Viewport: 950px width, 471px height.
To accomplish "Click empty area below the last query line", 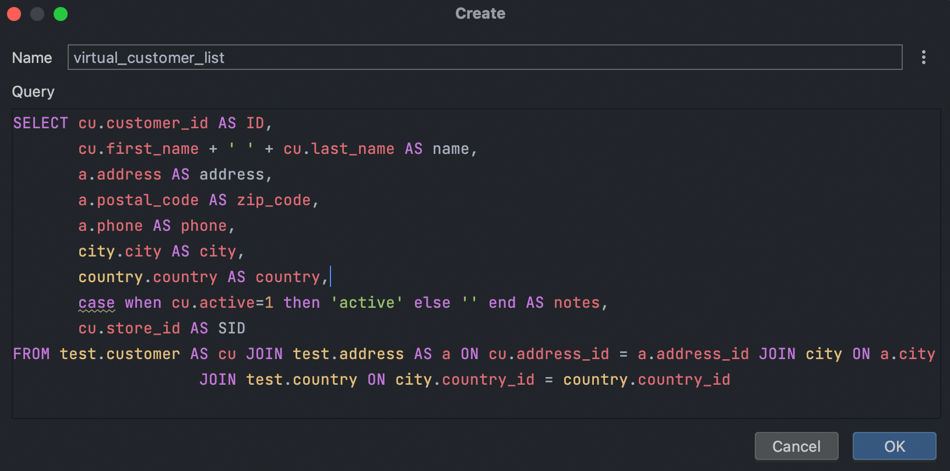I will pos(466,404).
